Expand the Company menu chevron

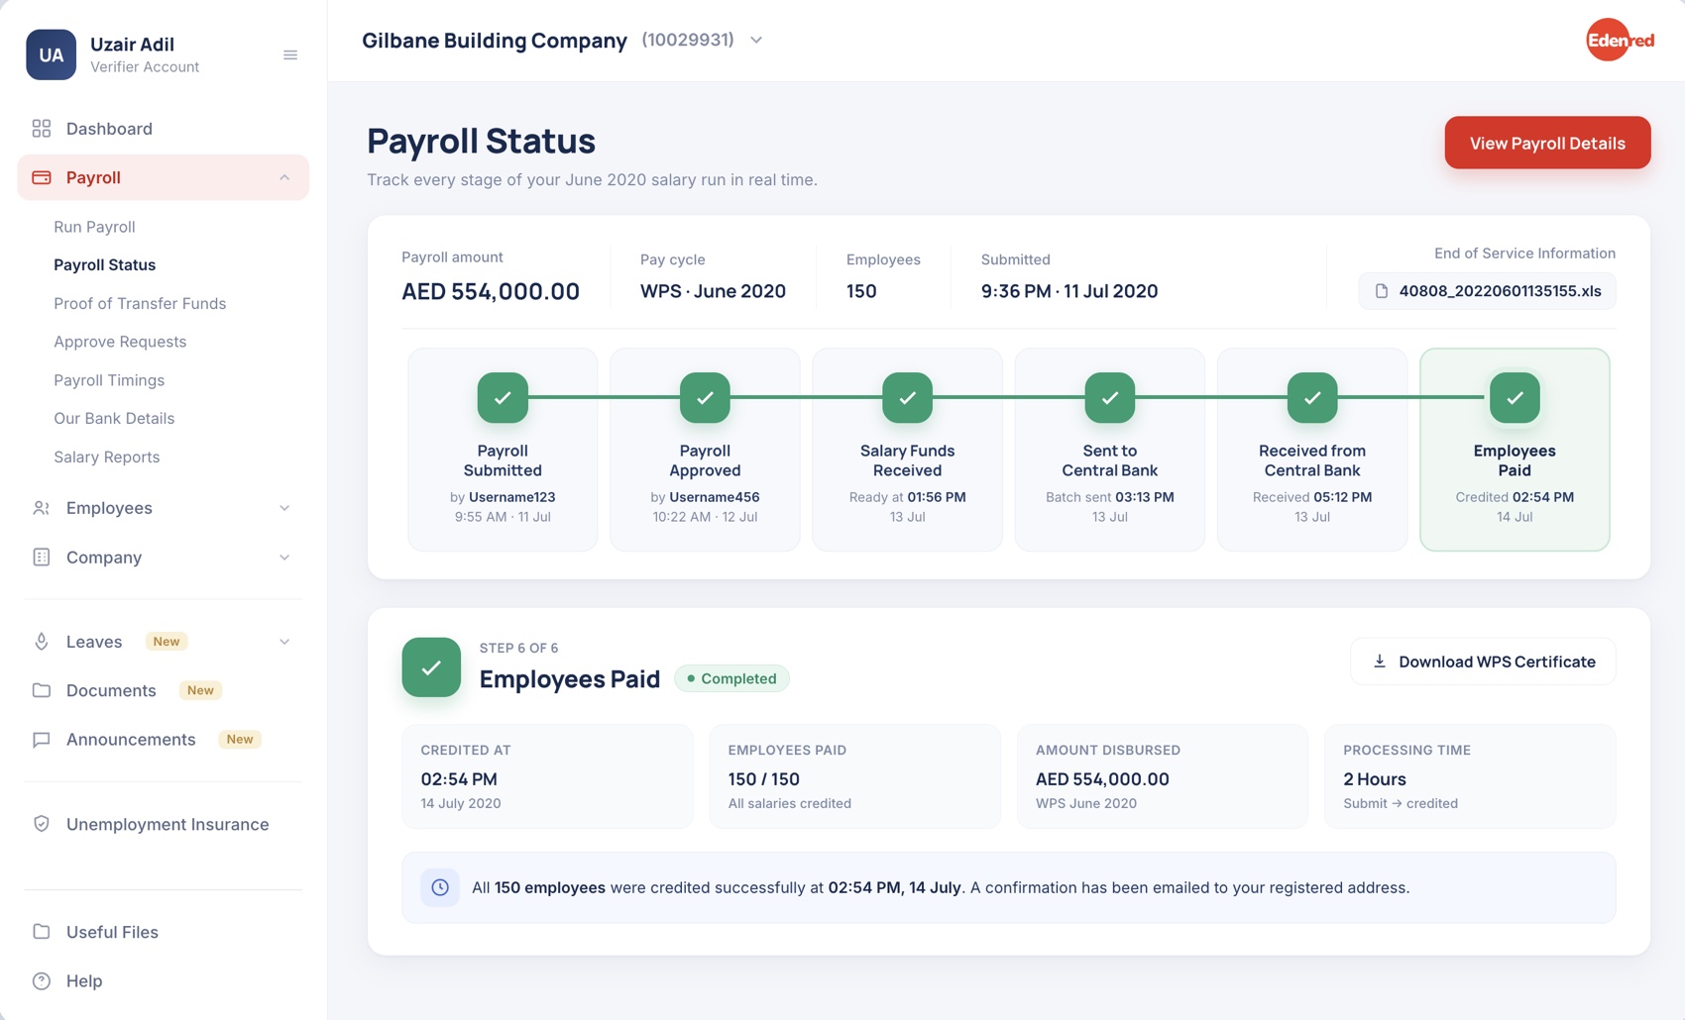(x=284, y=558)
